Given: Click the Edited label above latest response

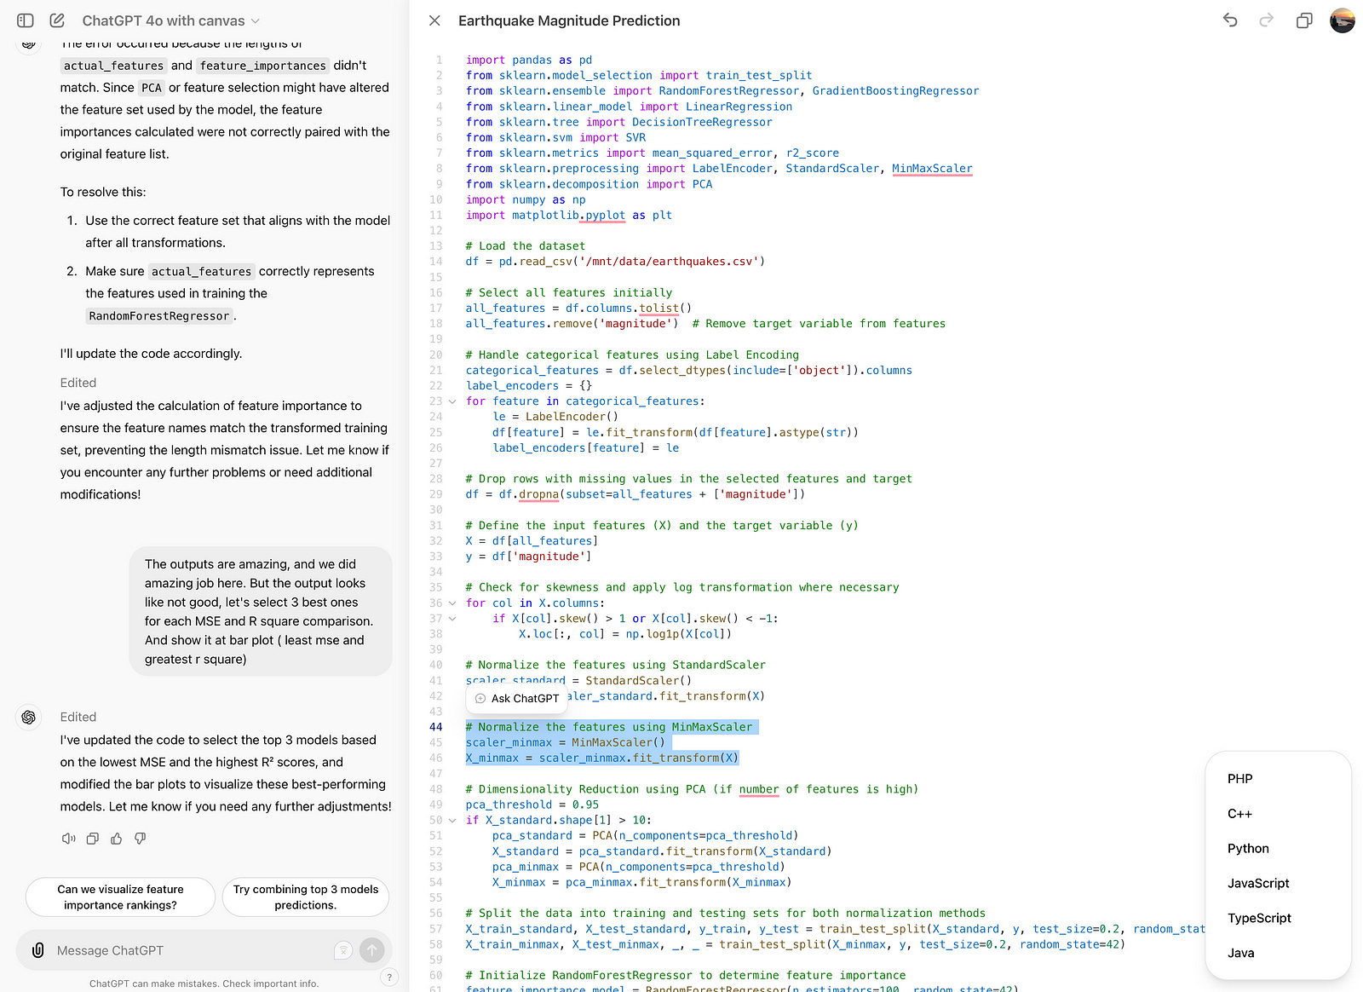Looking at the screenshot, I should point(78,718).
